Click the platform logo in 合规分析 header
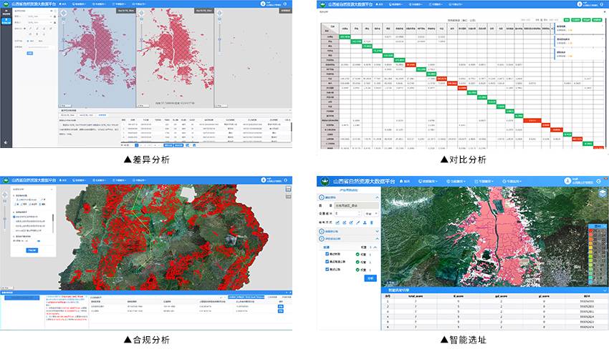The image size is (609, 354). [x=6, y=181]
